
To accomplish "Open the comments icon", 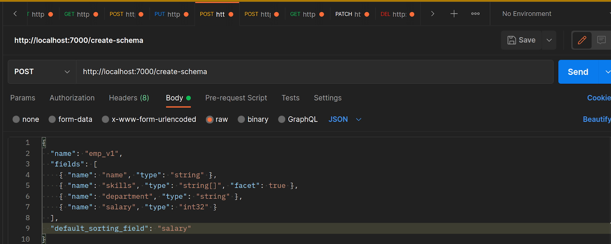I will point(601,40).
